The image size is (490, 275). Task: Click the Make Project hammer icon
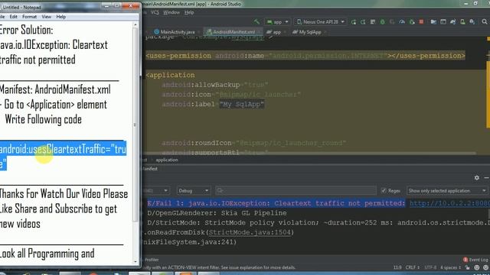(256, 21)
